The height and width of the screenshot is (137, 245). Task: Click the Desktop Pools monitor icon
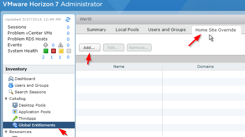(15, 105)
